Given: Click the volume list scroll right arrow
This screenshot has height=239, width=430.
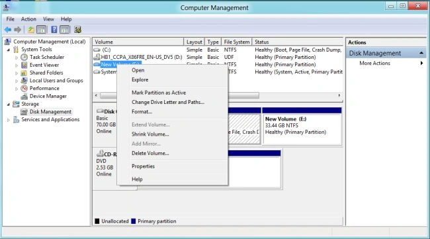Looking at the screenshot, I should tap(339, 95).
